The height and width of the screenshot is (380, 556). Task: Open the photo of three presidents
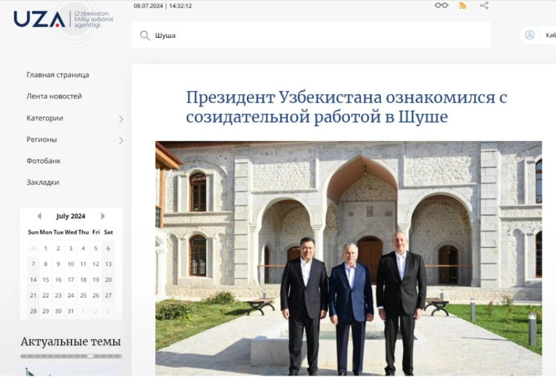pos(349,258)
